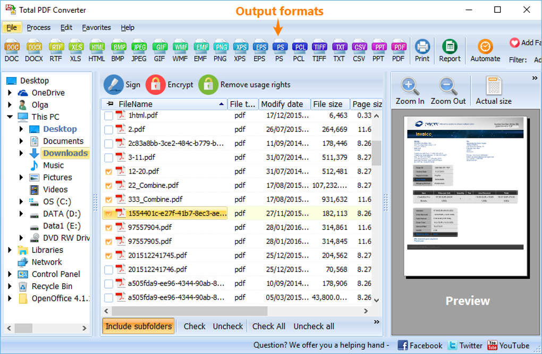Click the Check All button
The height and width of the screenshot is (354, 542).
268,326
